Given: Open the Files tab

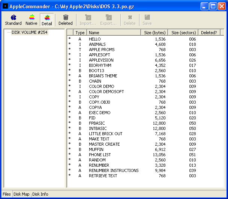Looking at the screenshot, I should coord(6,194).
